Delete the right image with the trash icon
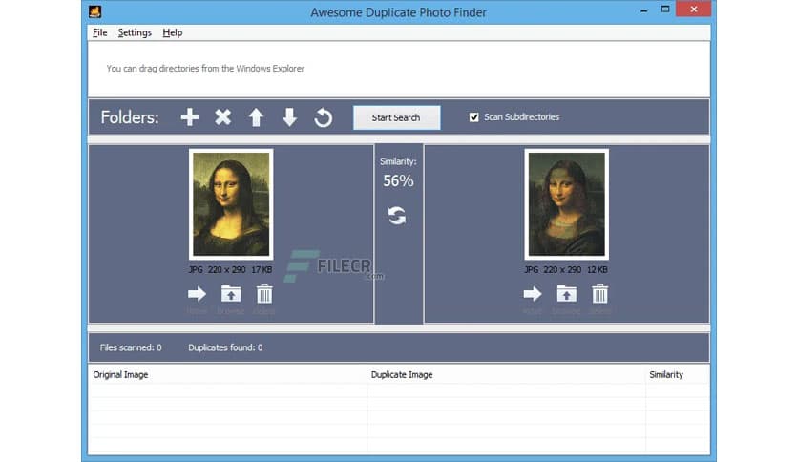This screenshot has width=798, height=462. coord(599,294)
